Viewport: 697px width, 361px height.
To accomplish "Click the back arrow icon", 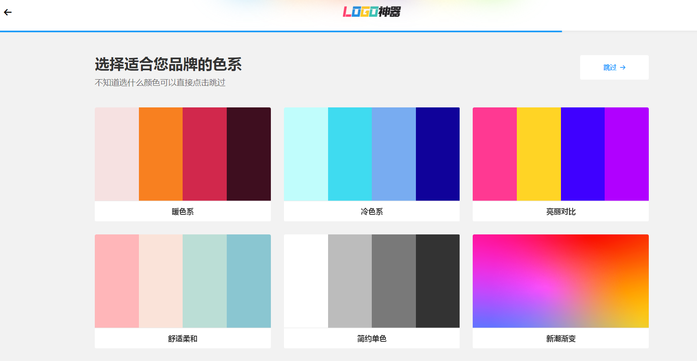I will pyautogui.click(x=8, y=12).
